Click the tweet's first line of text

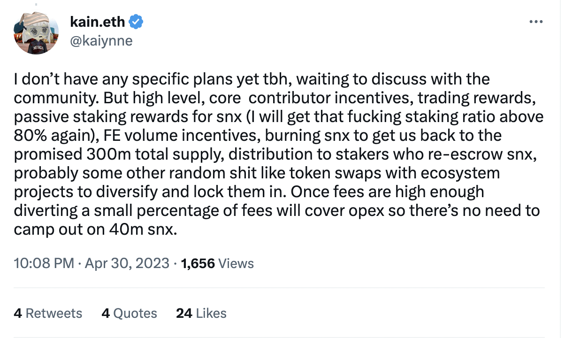click(x=252, y=79)
